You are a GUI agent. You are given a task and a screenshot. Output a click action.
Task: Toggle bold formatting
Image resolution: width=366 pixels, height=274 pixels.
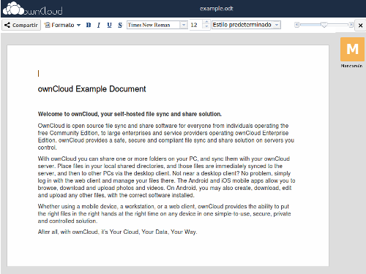(89, 25)
